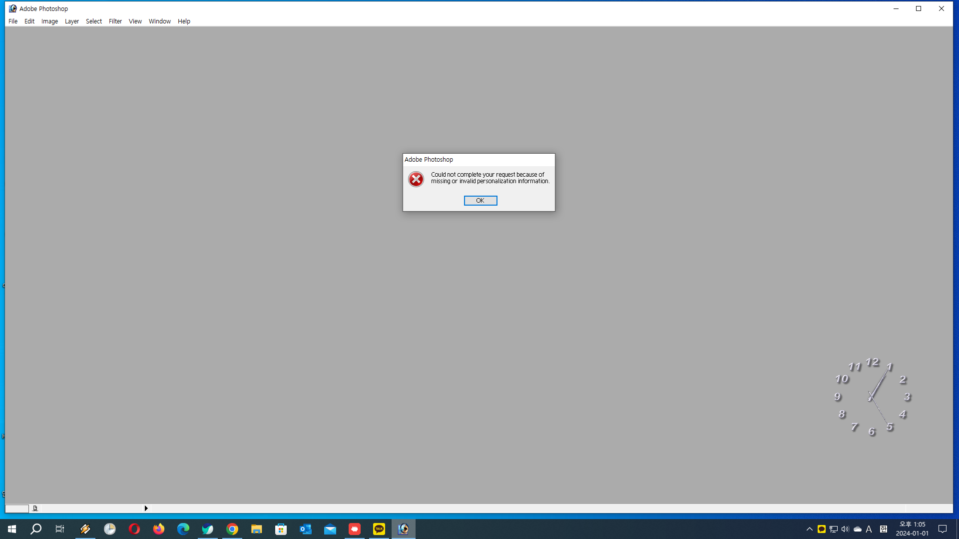Viewport: 959px width, 539px height.
Task: Toggle IME English mode A indicator
Action: pos(869,529)
